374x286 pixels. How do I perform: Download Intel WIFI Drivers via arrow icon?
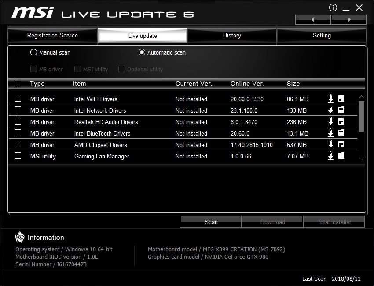pos(330,99)
